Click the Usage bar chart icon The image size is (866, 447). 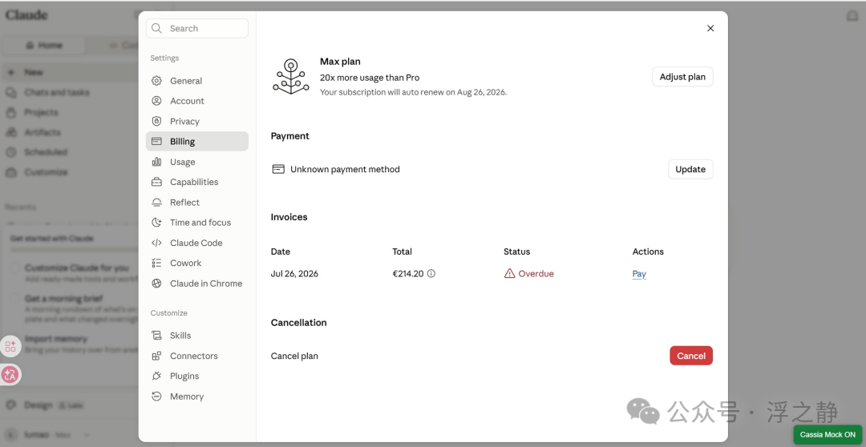point(157,162)
